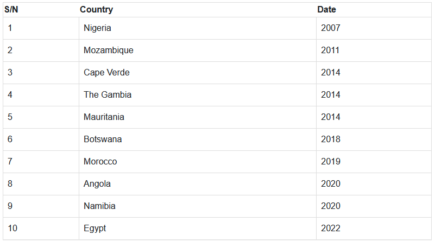Click the 2018 date cell

pos(331,139)
